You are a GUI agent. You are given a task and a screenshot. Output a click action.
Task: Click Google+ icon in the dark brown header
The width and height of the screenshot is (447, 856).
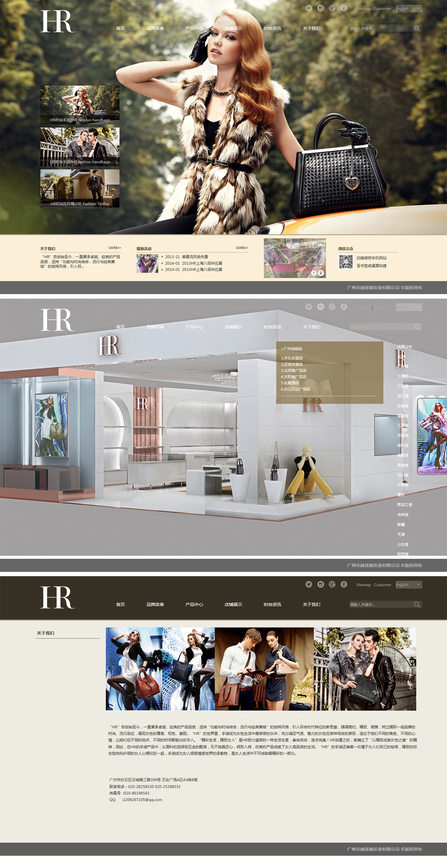point(332,584)
